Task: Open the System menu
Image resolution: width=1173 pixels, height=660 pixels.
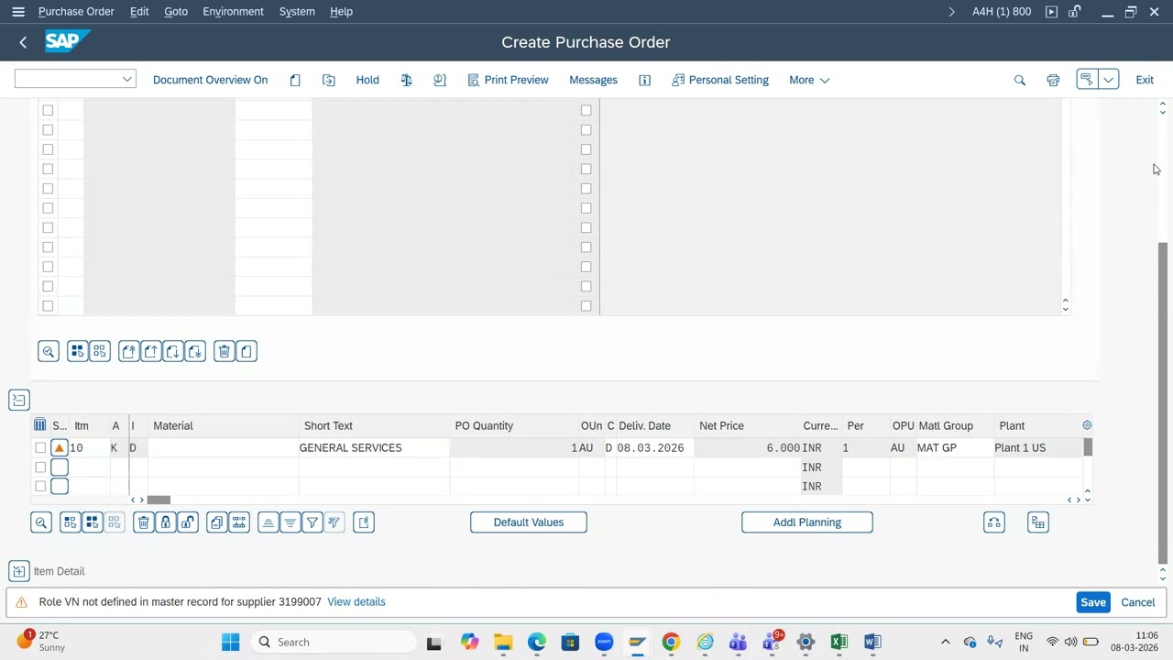Action: tap(297, 12)
